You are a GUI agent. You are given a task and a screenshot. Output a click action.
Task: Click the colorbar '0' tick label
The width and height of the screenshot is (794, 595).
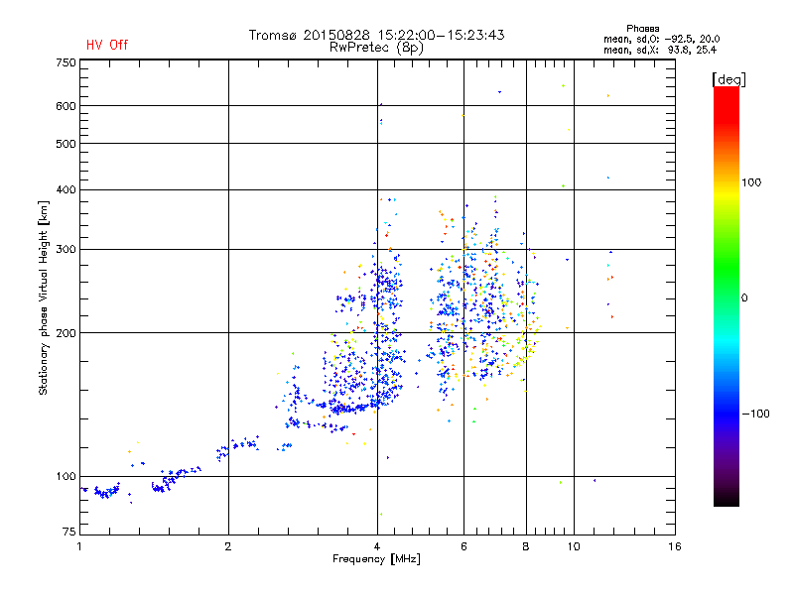tap(744, 298)
